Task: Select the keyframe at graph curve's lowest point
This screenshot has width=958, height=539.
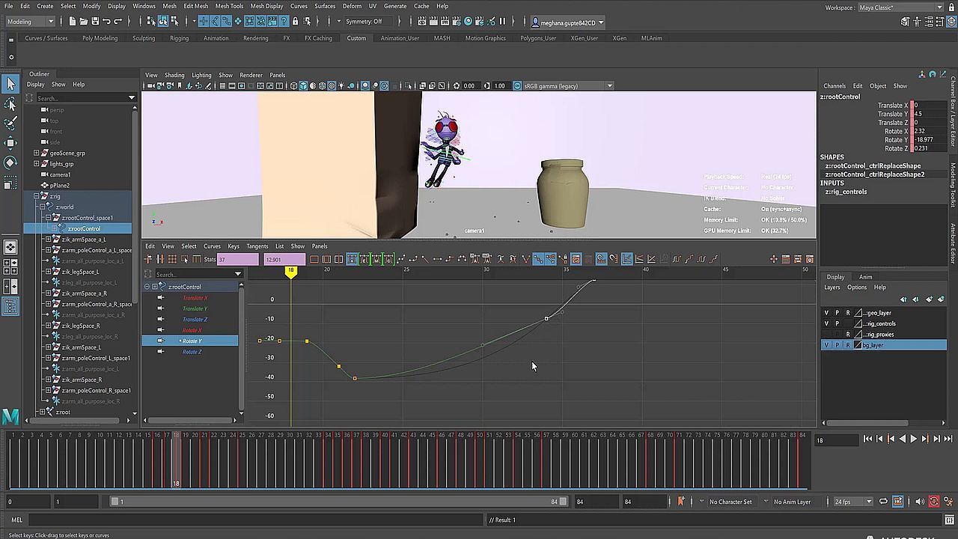Action: [355, 378]
